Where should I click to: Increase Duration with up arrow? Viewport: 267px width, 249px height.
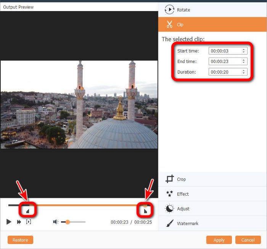(244, 71)
